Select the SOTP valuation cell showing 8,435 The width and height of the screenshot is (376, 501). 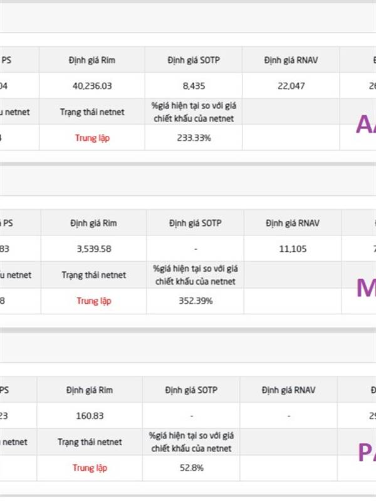pos(193,86)
